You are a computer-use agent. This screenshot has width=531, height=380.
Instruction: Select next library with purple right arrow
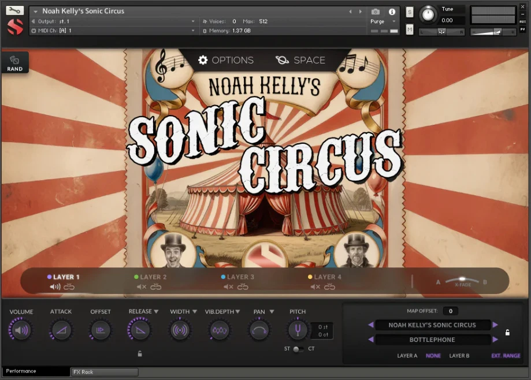tap(495, 325)
